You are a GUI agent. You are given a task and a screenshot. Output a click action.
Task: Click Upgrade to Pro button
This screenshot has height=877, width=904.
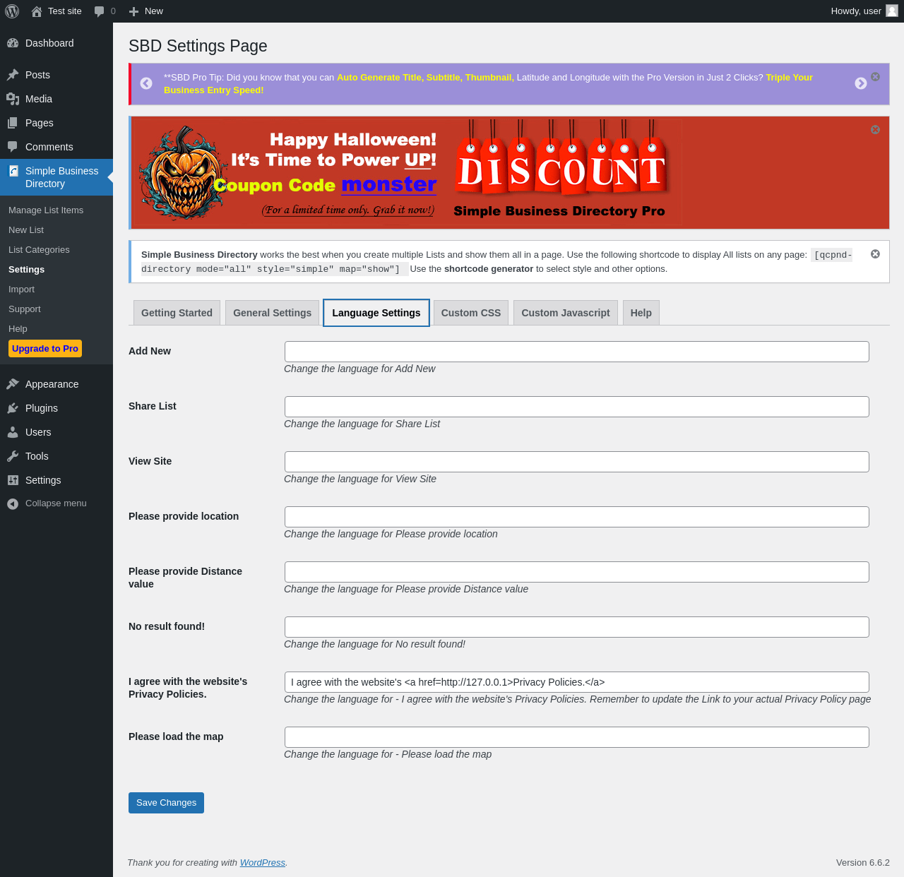[45, 349]
